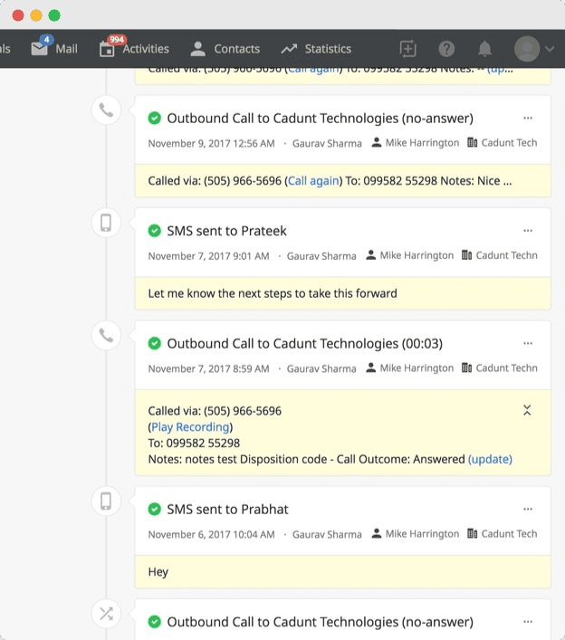
Task: Toggle done check on Outbound Call (00:03)
Action: click(154, 344)
